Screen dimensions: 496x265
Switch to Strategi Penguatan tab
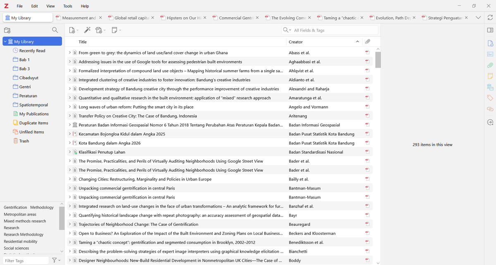point(445,18)
